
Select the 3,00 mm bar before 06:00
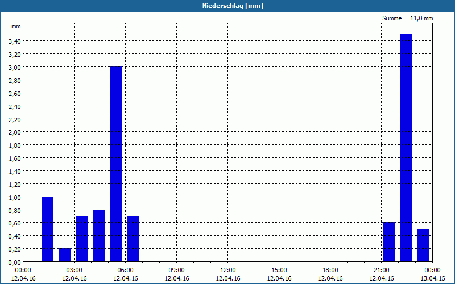point(116,164)
